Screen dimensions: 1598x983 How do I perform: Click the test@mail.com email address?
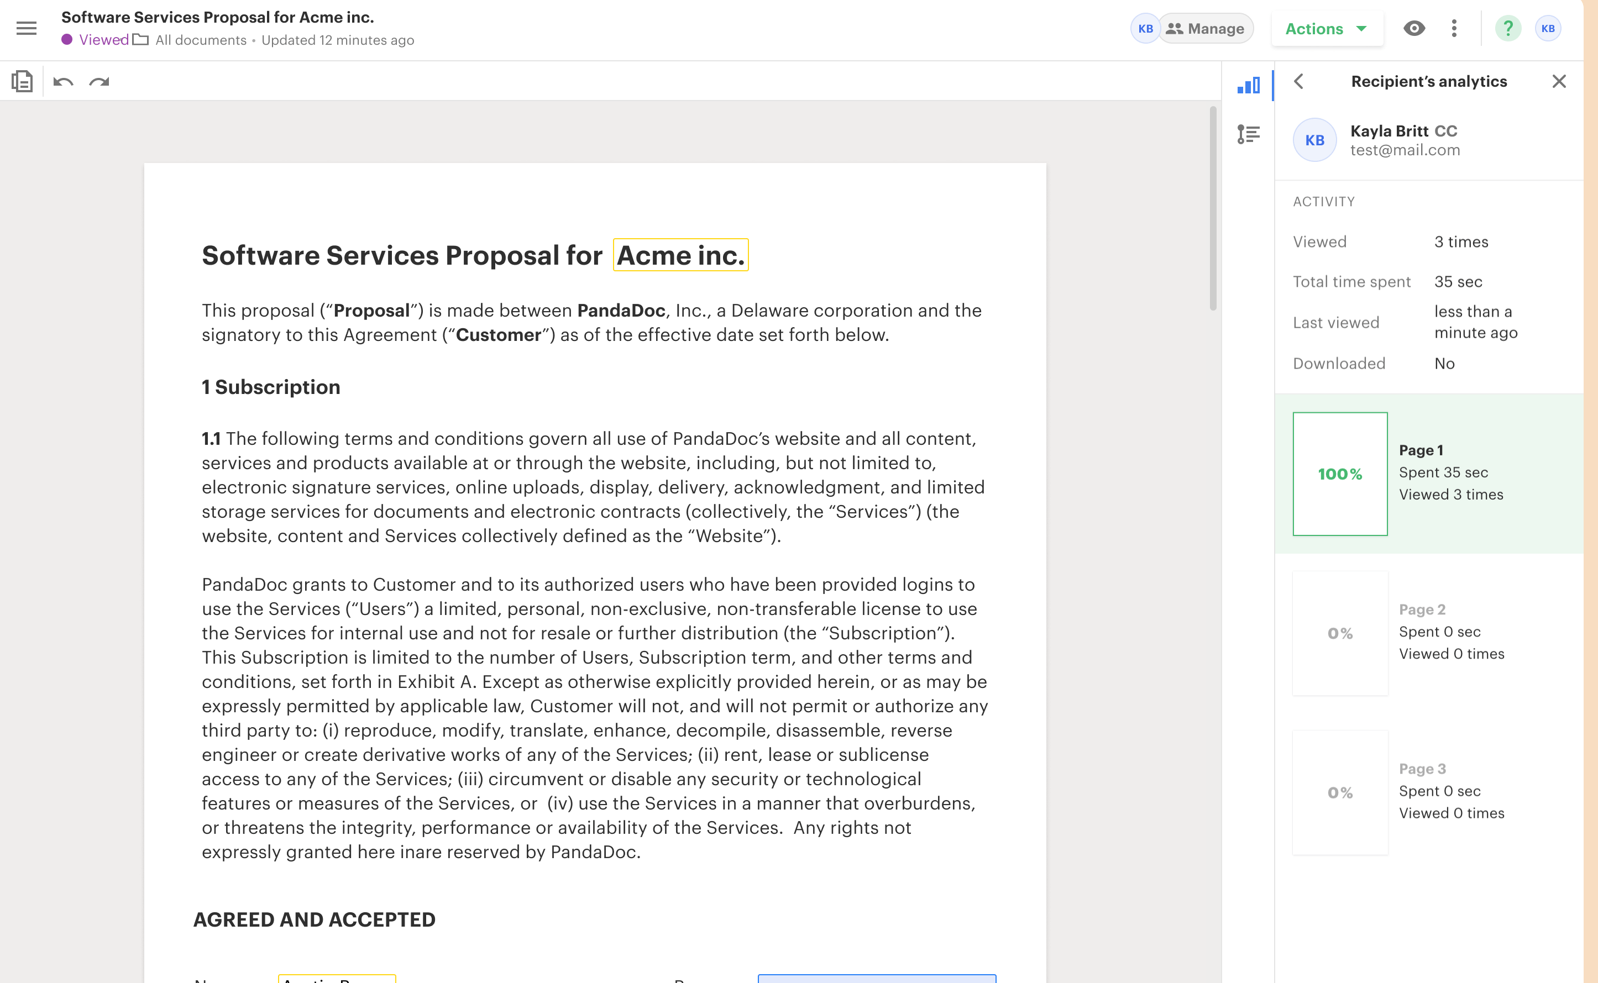tap(1405, 150)
